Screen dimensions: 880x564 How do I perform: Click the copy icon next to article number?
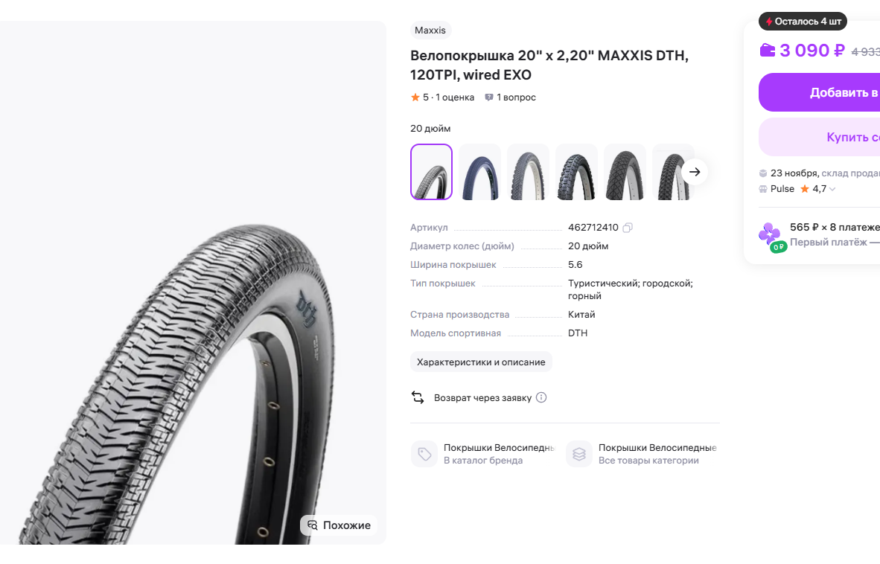[x=627, y=227]
